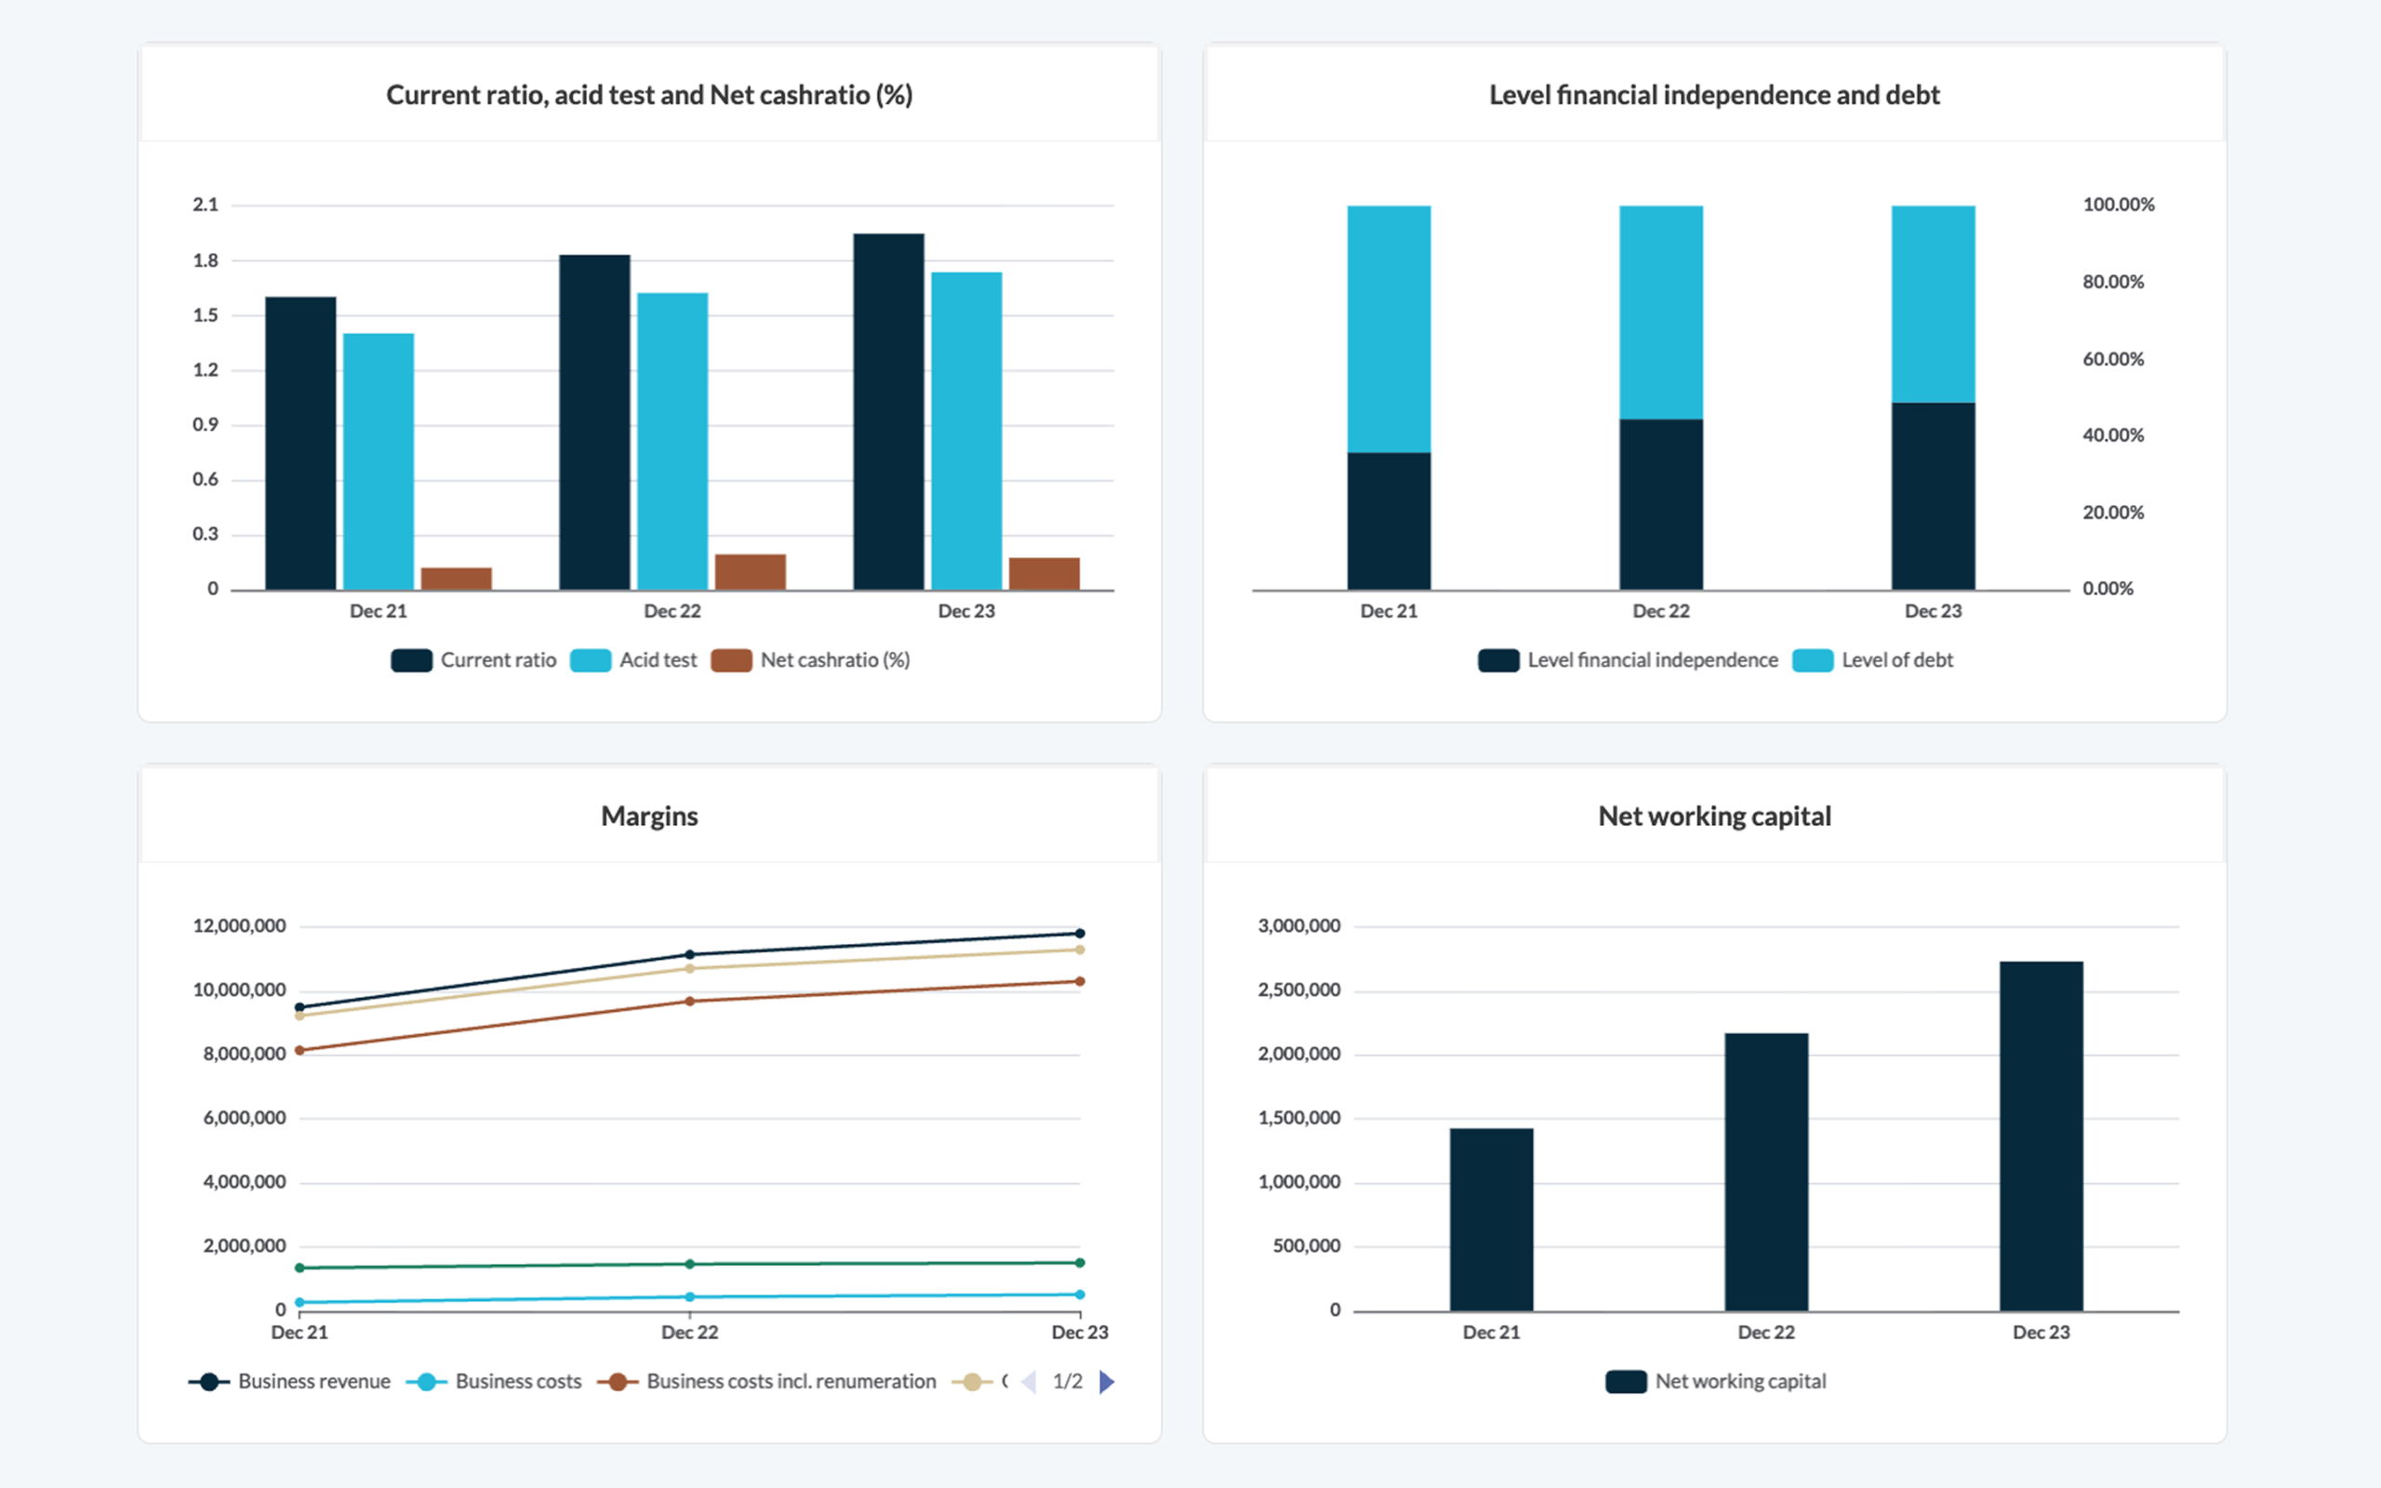This screenshot has width=2381, height=1488.
Task: Select the Dec 22 Net cashratio bar
Action: (x=750, y=573)
